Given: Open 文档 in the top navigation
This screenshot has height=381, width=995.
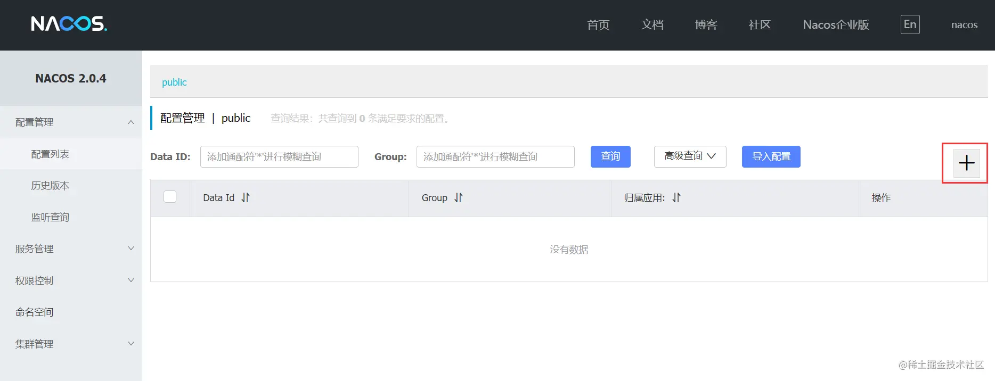Looking at the screenshot, I should tap(652, 25).
